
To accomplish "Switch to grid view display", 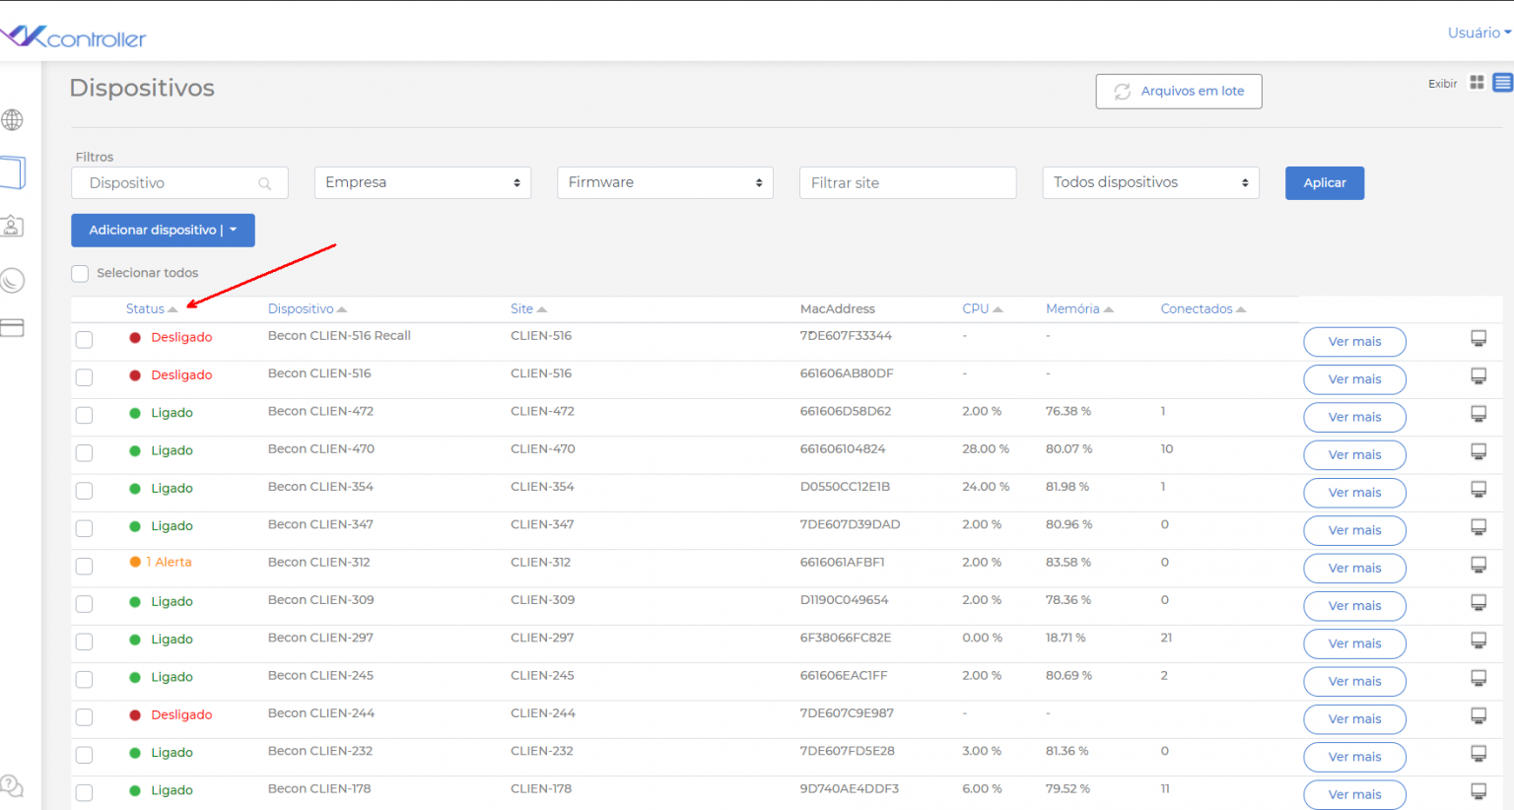I will click(1477, 83).
